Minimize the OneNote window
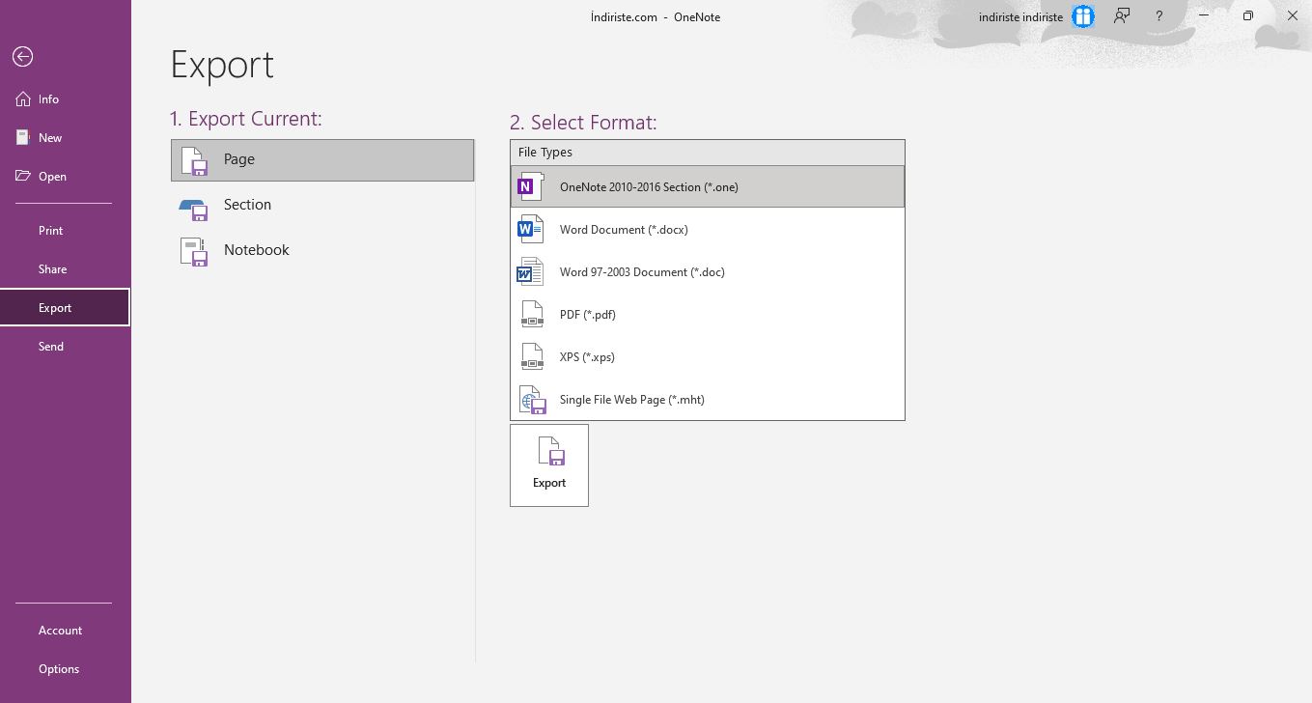 [x=1204, y=15]
